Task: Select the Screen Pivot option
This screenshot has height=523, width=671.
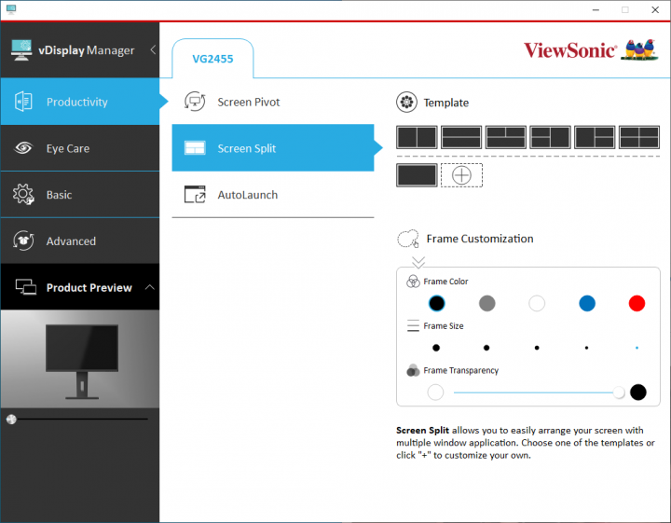Action: [273, 102]
